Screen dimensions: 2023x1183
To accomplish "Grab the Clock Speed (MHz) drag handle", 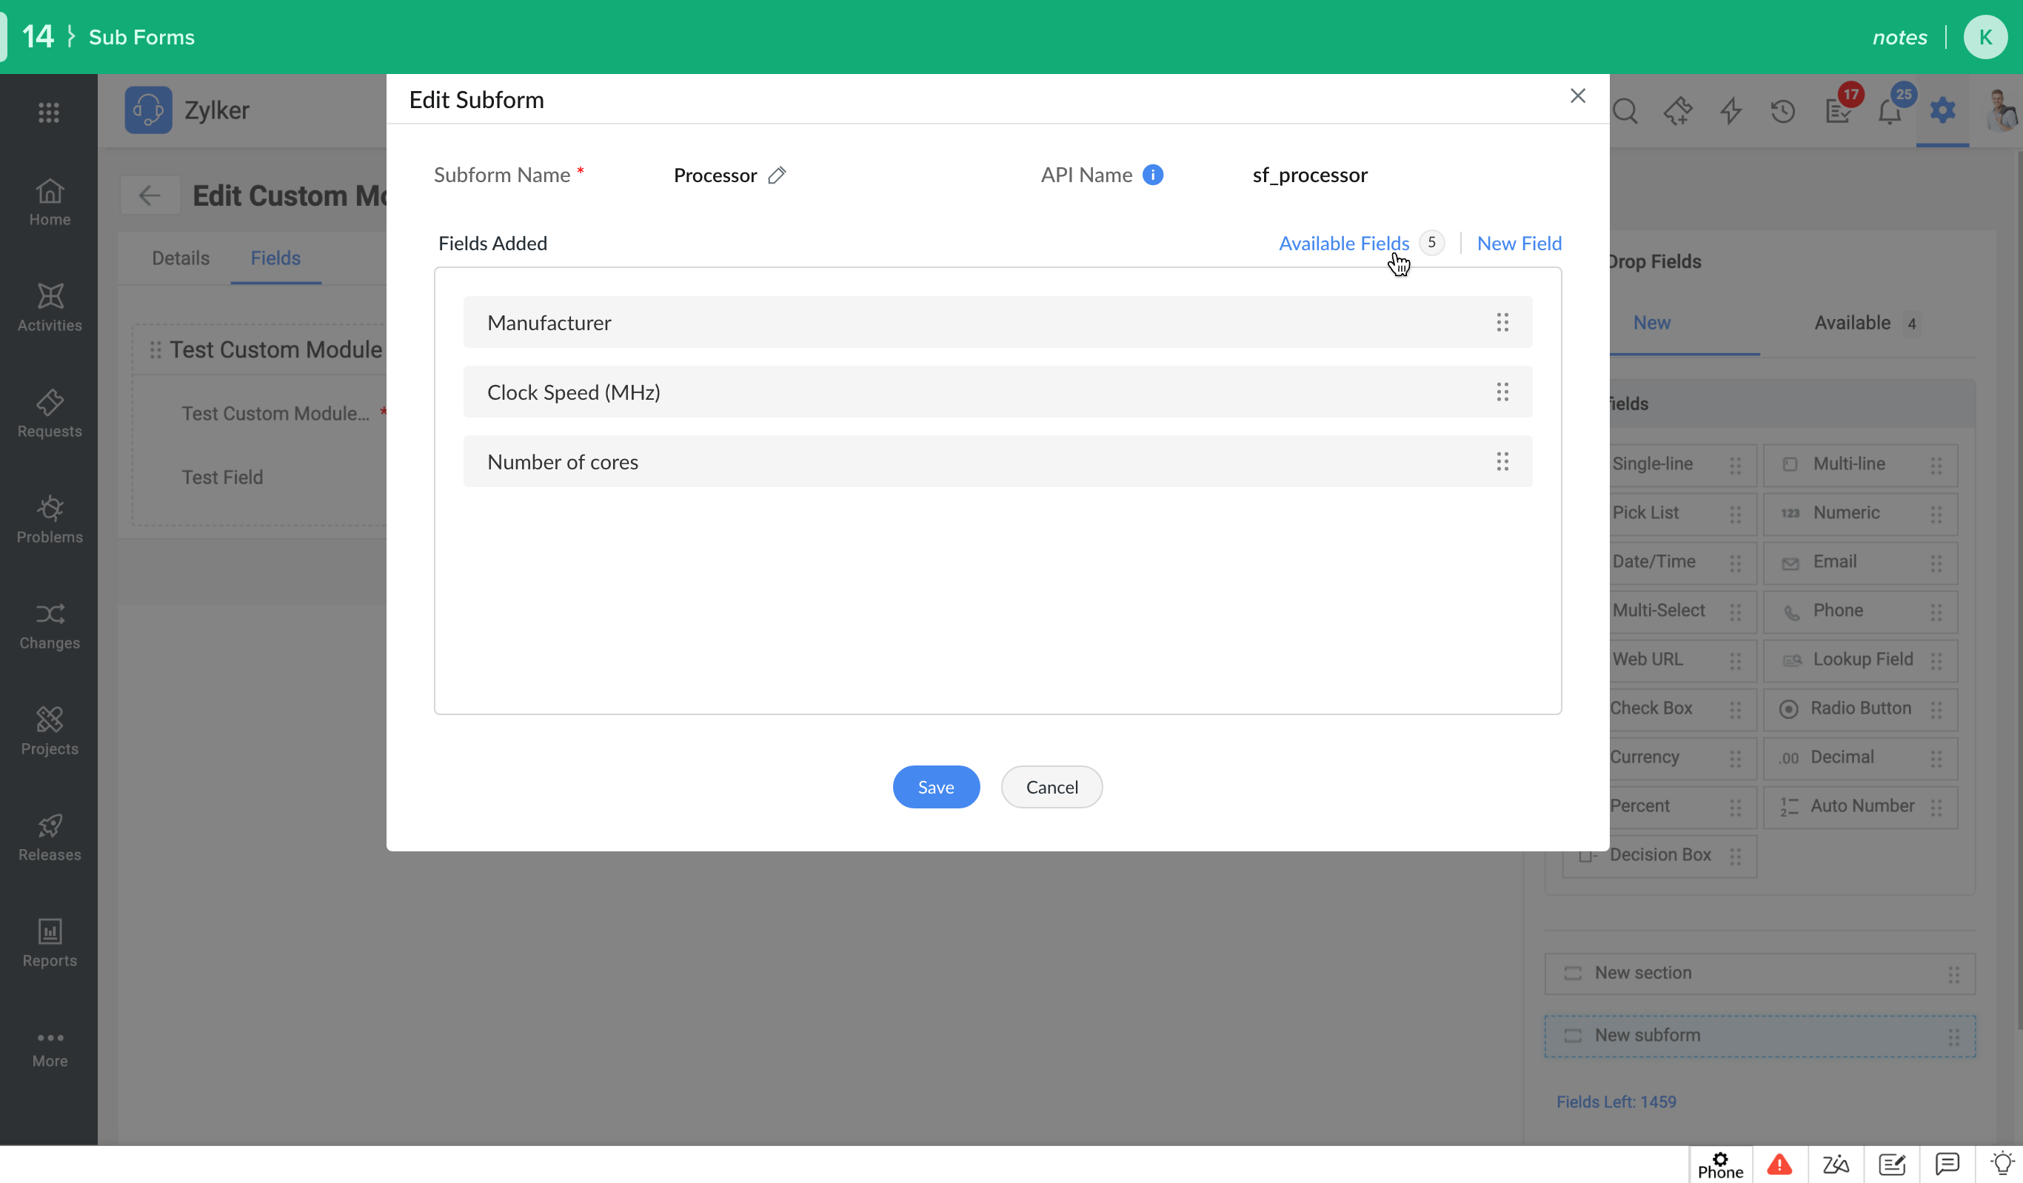I will (1502, 392).
